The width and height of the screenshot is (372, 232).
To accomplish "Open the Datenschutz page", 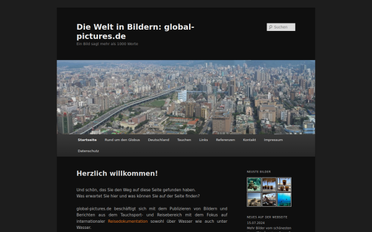I will point(88,151).
